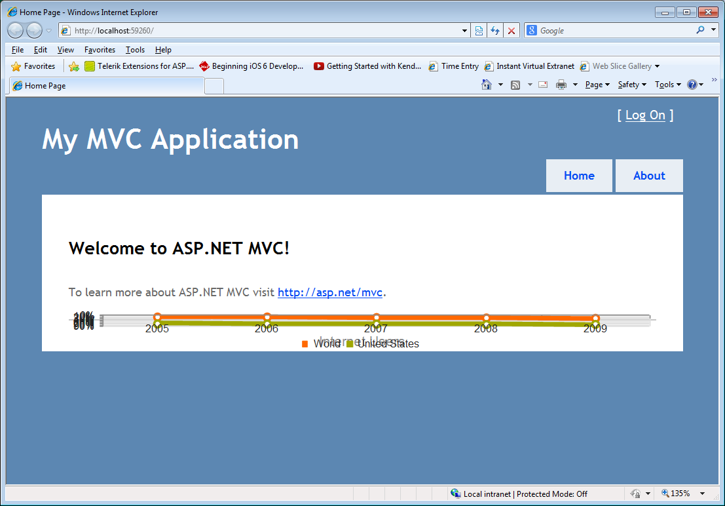725x506 pixels.
Task: Open the Favorites star button
Action: 33,66
